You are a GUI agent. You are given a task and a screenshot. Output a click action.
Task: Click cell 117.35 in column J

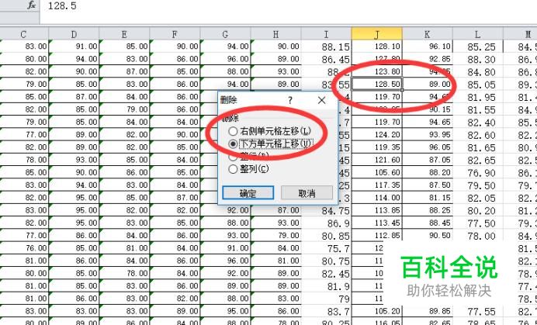click(x=376, y=185)
